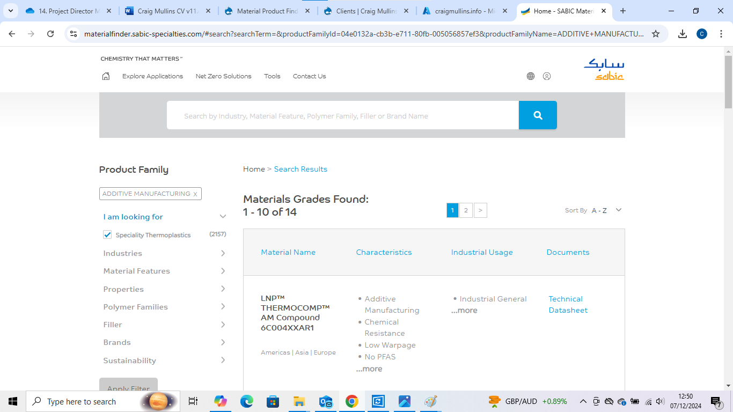This screenshot has width=733, height=412.
Task: Open File Explorer from taskbar
Action: [299, 401]
